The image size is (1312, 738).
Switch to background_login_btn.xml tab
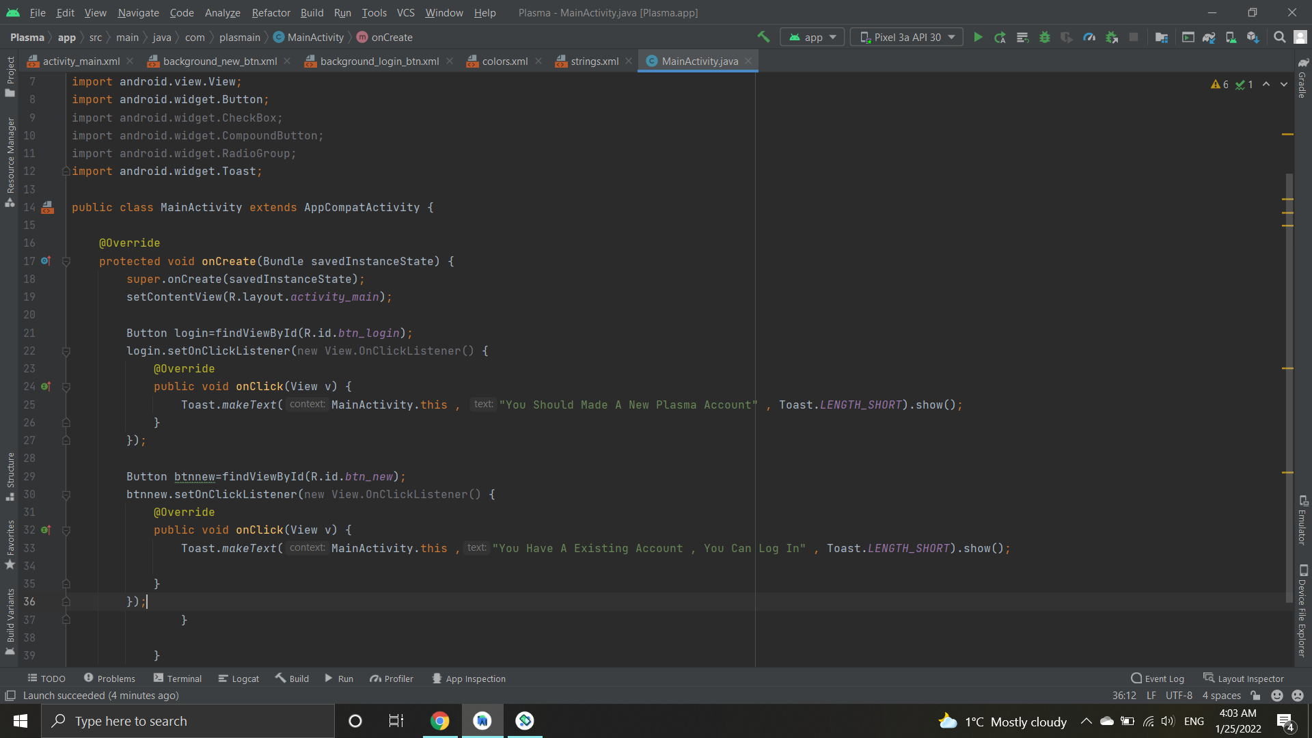pyautogui.click(x=379, y=61)
